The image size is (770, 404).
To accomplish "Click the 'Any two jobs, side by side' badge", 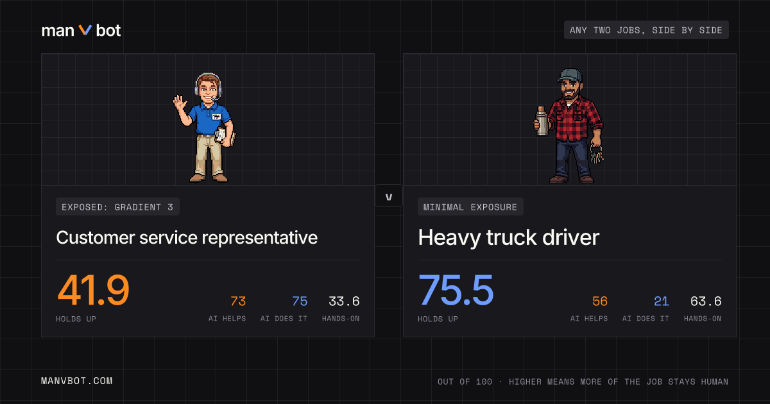I will point(646,30).
